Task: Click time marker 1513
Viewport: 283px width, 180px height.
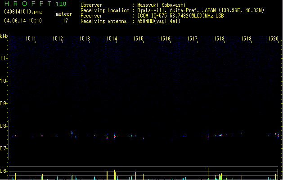Action: [85, 39]
